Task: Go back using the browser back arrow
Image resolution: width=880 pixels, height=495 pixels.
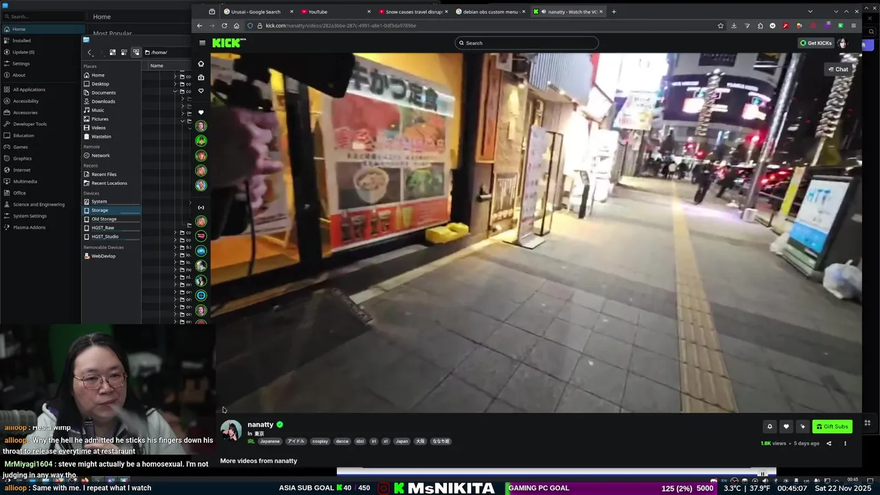Action: coord(199,25)
